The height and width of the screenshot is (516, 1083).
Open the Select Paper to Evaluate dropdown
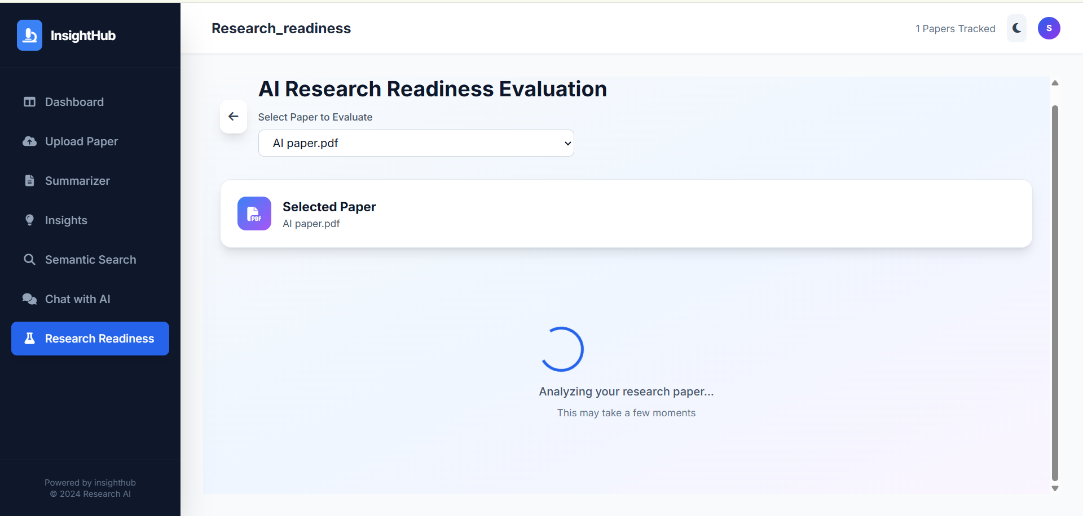coord(416,143)
